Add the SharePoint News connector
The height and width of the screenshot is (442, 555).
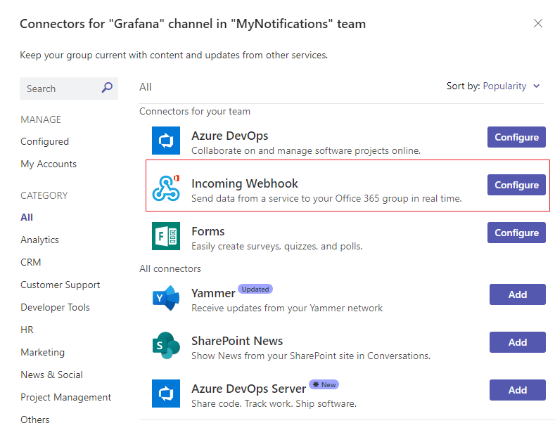point(517,342)
